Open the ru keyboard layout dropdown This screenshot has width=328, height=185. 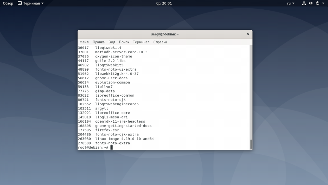pos(290,3)
